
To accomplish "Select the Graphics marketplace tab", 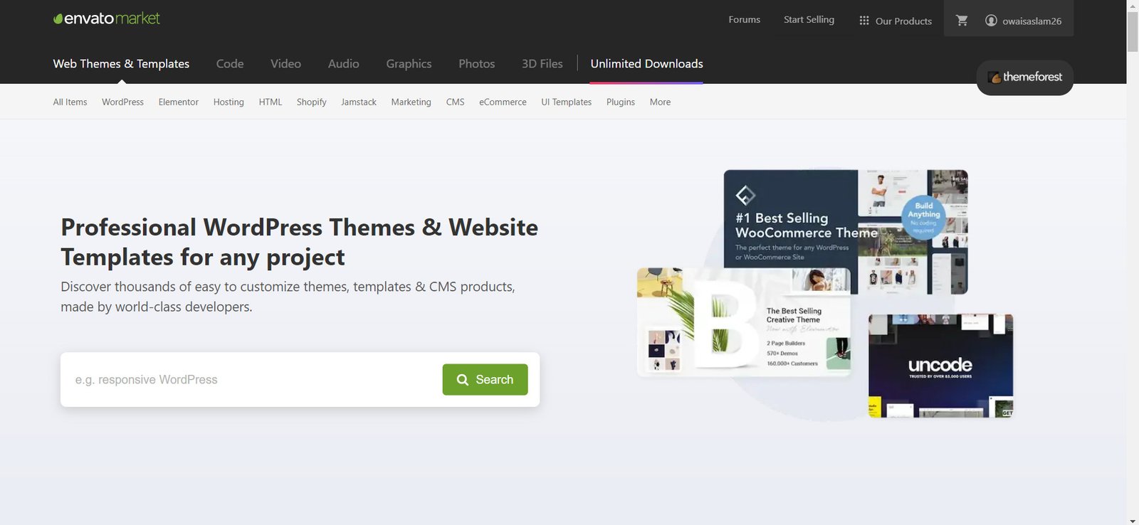I will click(409, 63).
